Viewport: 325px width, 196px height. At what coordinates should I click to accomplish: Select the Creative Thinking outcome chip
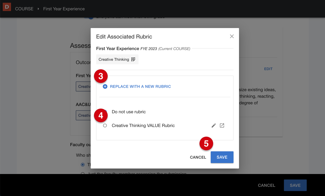click(117, 60)
